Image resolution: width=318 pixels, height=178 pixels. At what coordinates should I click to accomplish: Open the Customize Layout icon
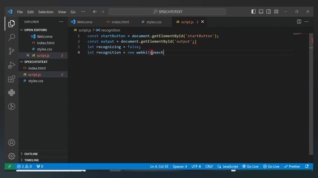[x=276, y=11]
